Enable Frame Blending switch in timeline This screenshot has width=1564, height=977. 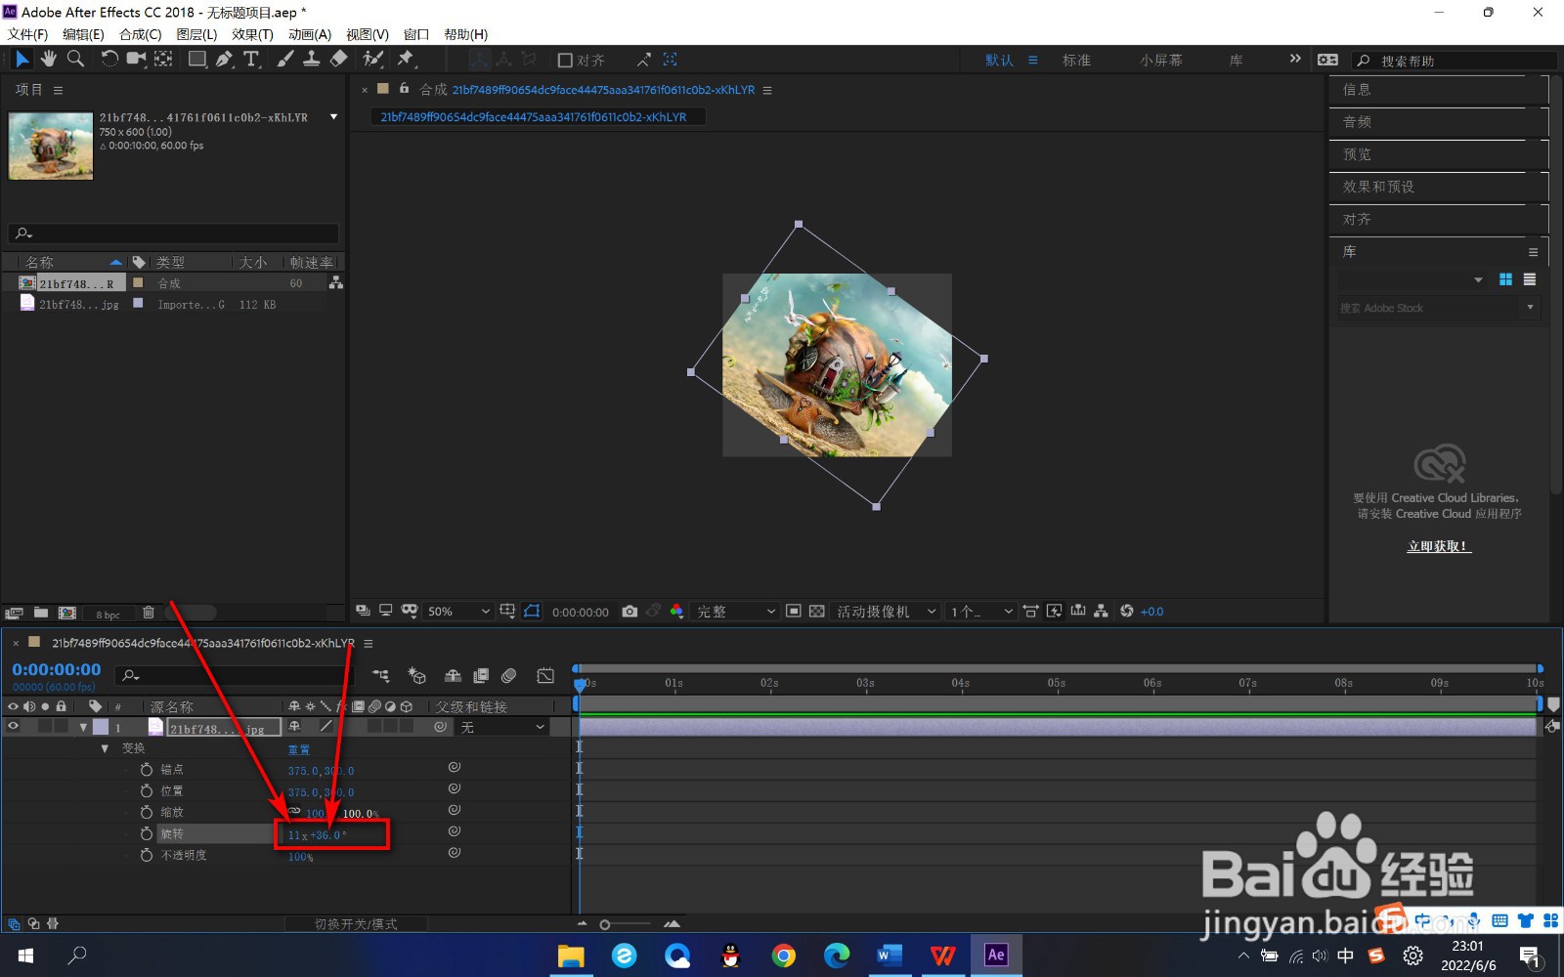pyautogui.click(x=481, y=675)
